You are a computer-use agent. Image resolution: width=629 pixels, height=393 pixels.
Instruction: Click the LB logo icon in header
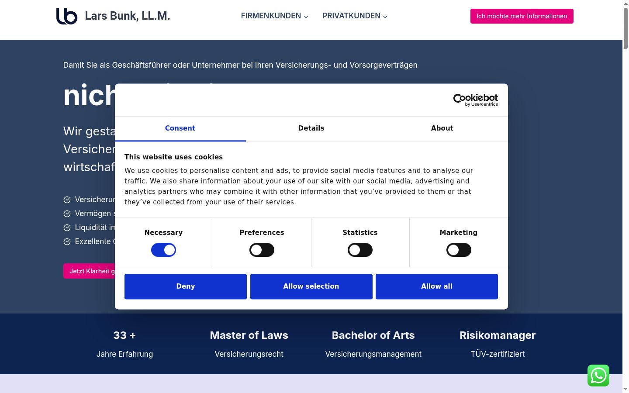point(67,16)
